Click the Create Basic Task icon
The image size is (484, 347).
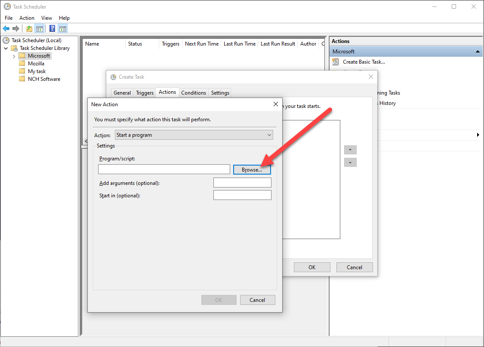point(336,62)
